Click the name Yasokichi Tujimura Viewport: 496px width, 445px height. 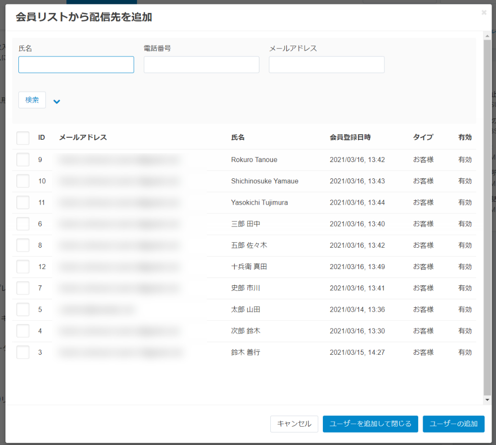pos(259,203)
